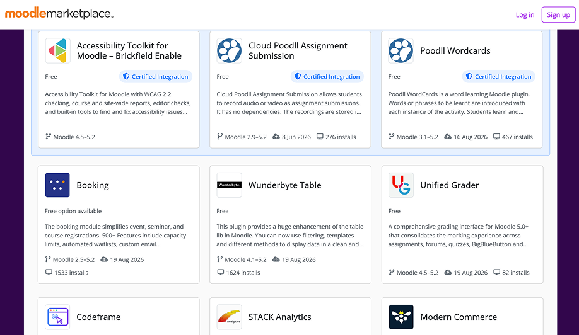Open the STACK Analytics title
The width and height of the screenshot is (579, 335).
[279, 317]
